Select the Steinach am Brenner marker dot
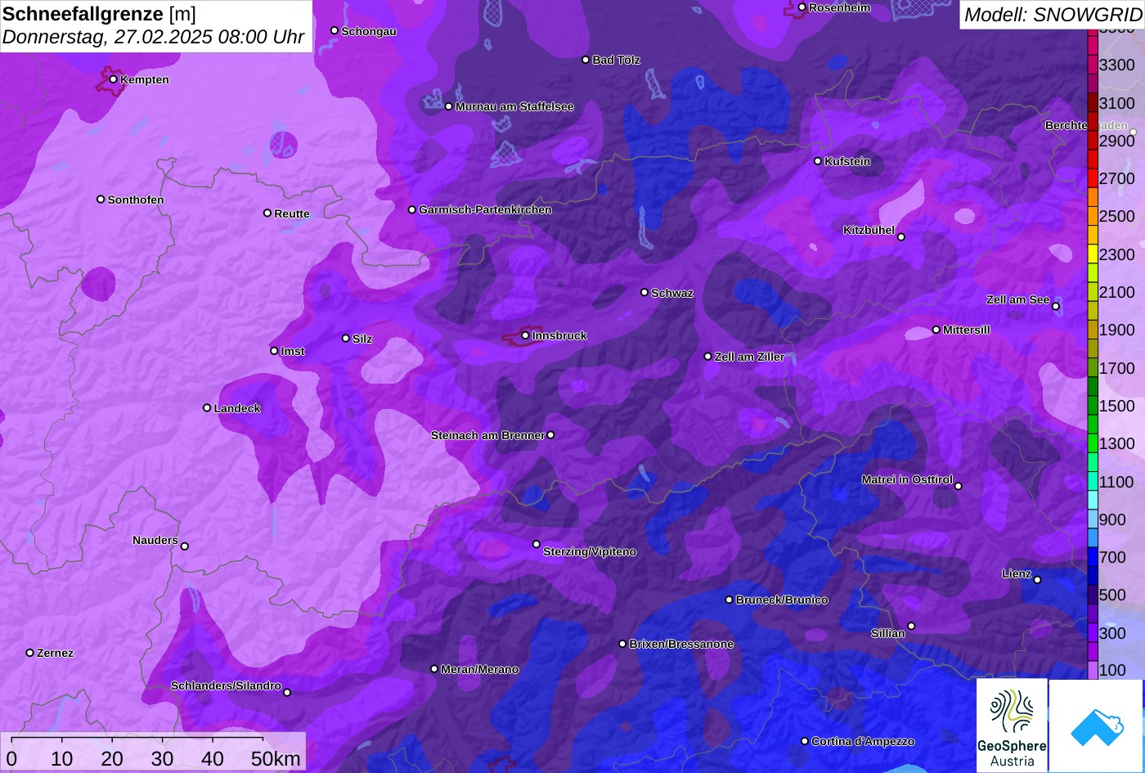The image size is (1145, 773). (x=550, y=435)
